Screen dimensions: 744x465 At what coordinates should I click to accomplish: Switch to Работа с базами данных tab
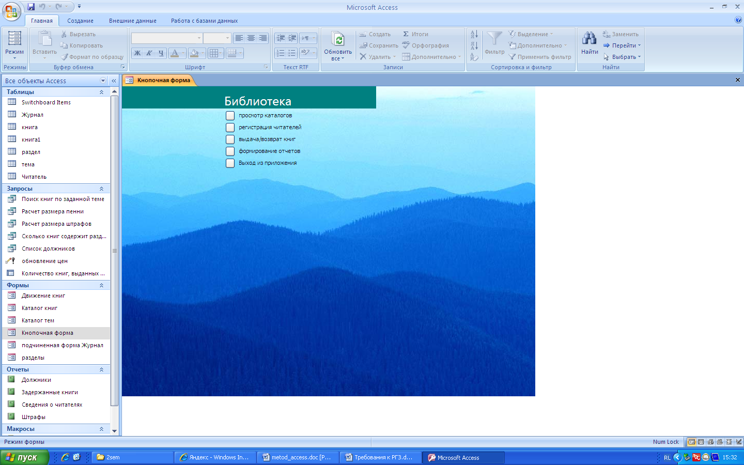pyautogui.click(x=205, y=21)
